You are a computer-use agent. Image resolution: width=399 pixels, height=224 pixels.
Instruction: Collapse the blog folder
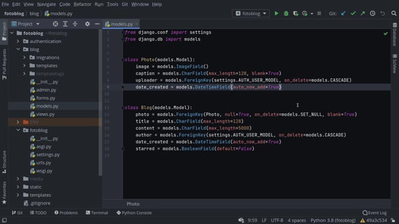click(x=18, y=49)
